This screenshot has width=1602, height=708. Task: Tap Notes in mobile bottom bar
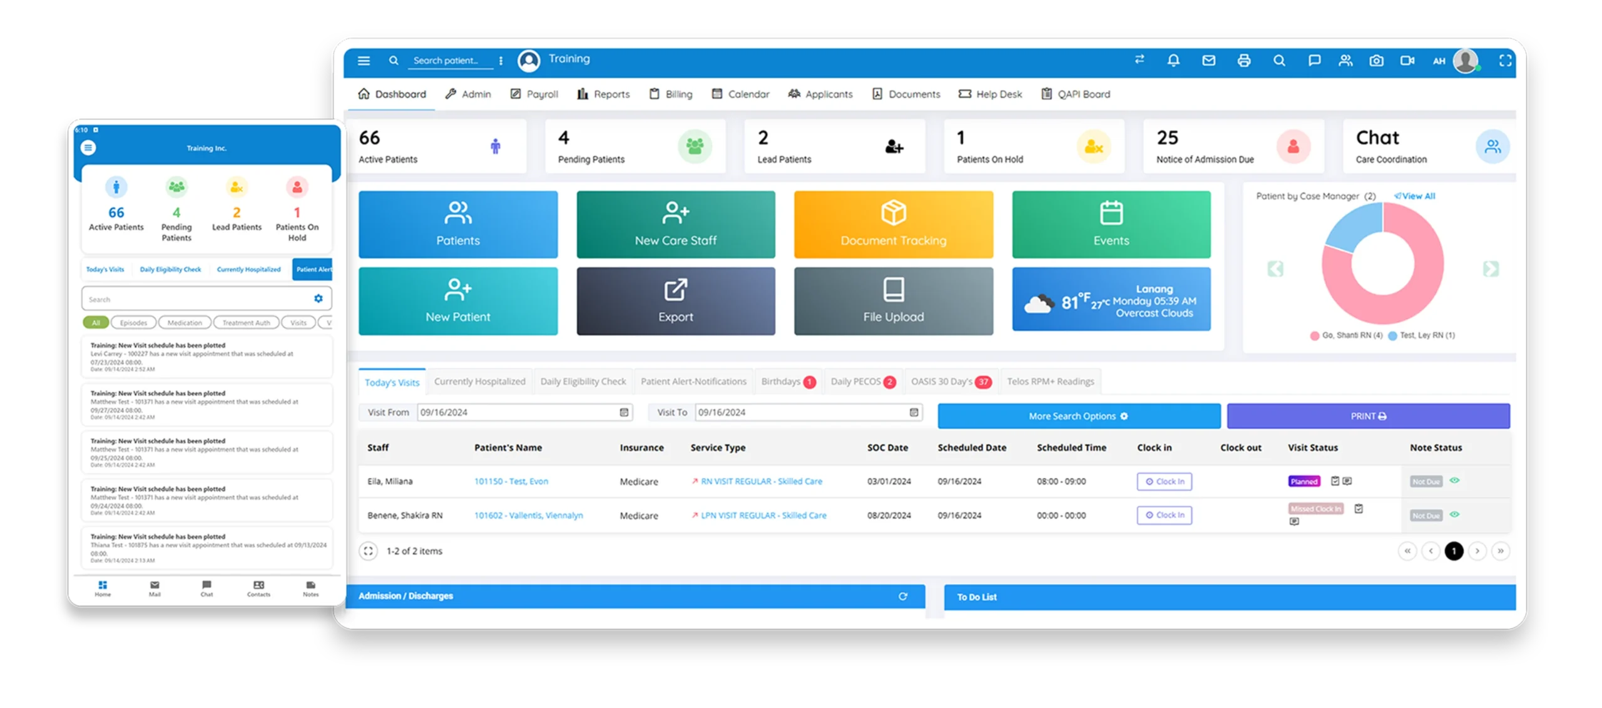(310, 588)
